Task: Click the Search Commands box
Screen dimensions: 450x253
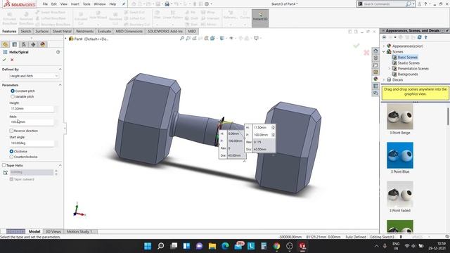Action: pyautogui.click(x=385, y=4)
